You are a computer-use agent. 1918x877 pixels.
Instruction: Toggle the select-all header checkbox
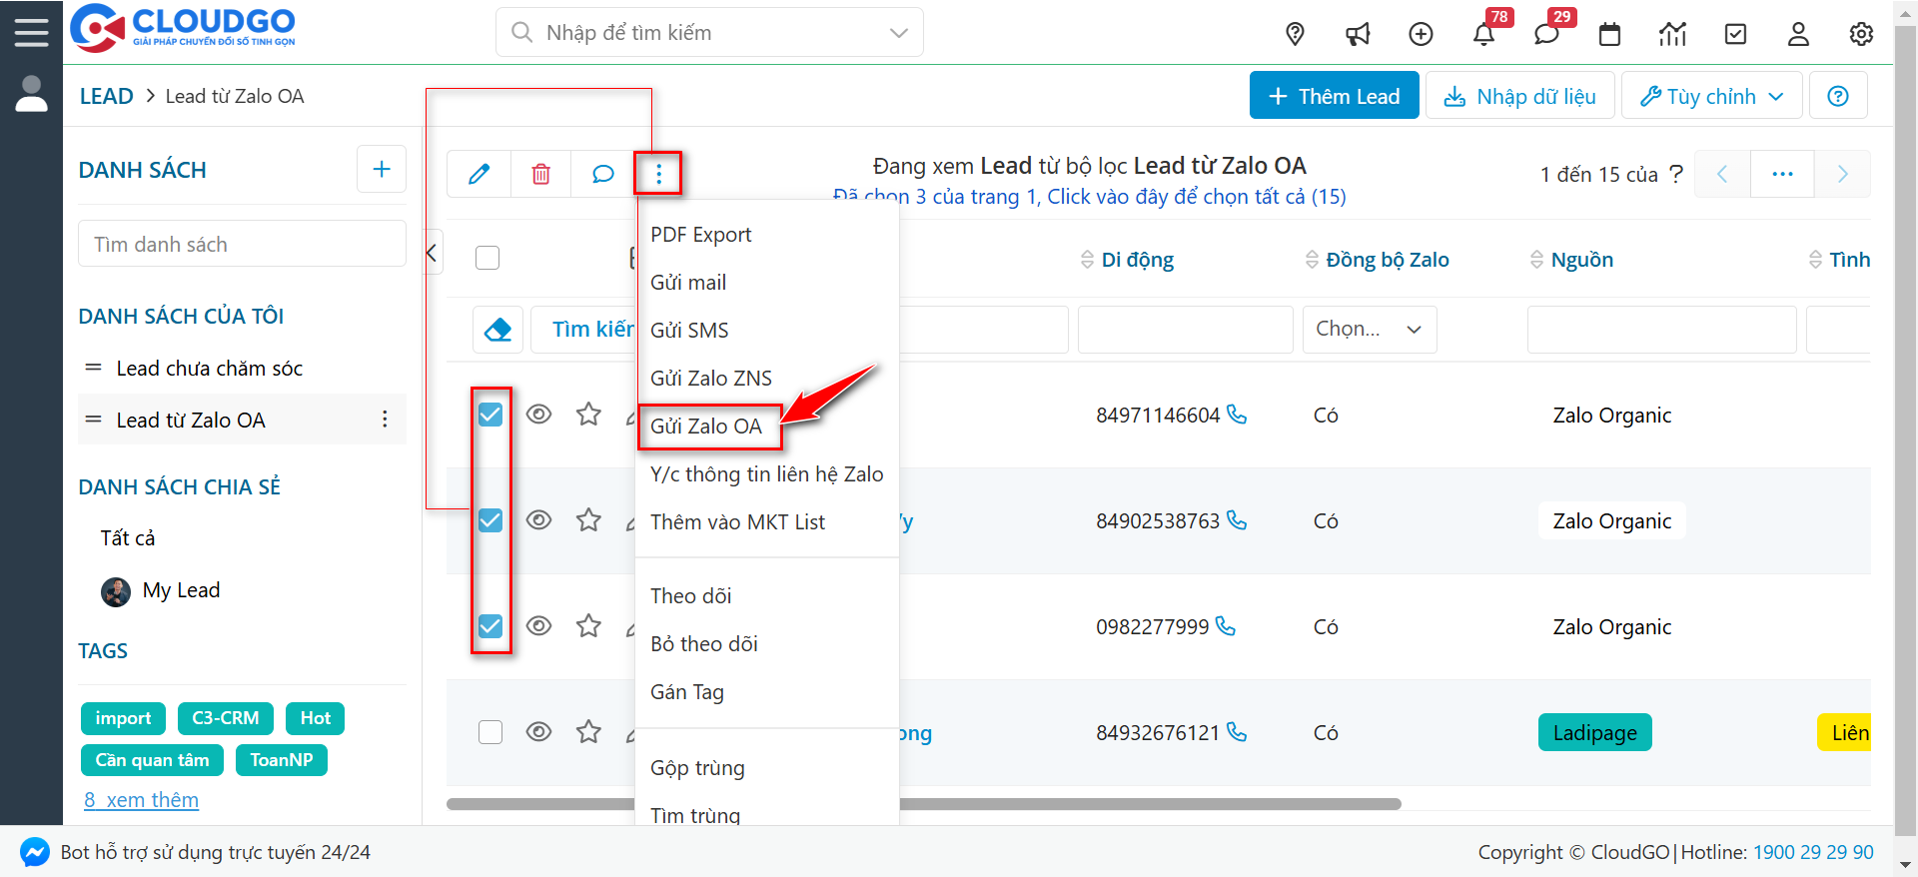(x=487, y=258)
